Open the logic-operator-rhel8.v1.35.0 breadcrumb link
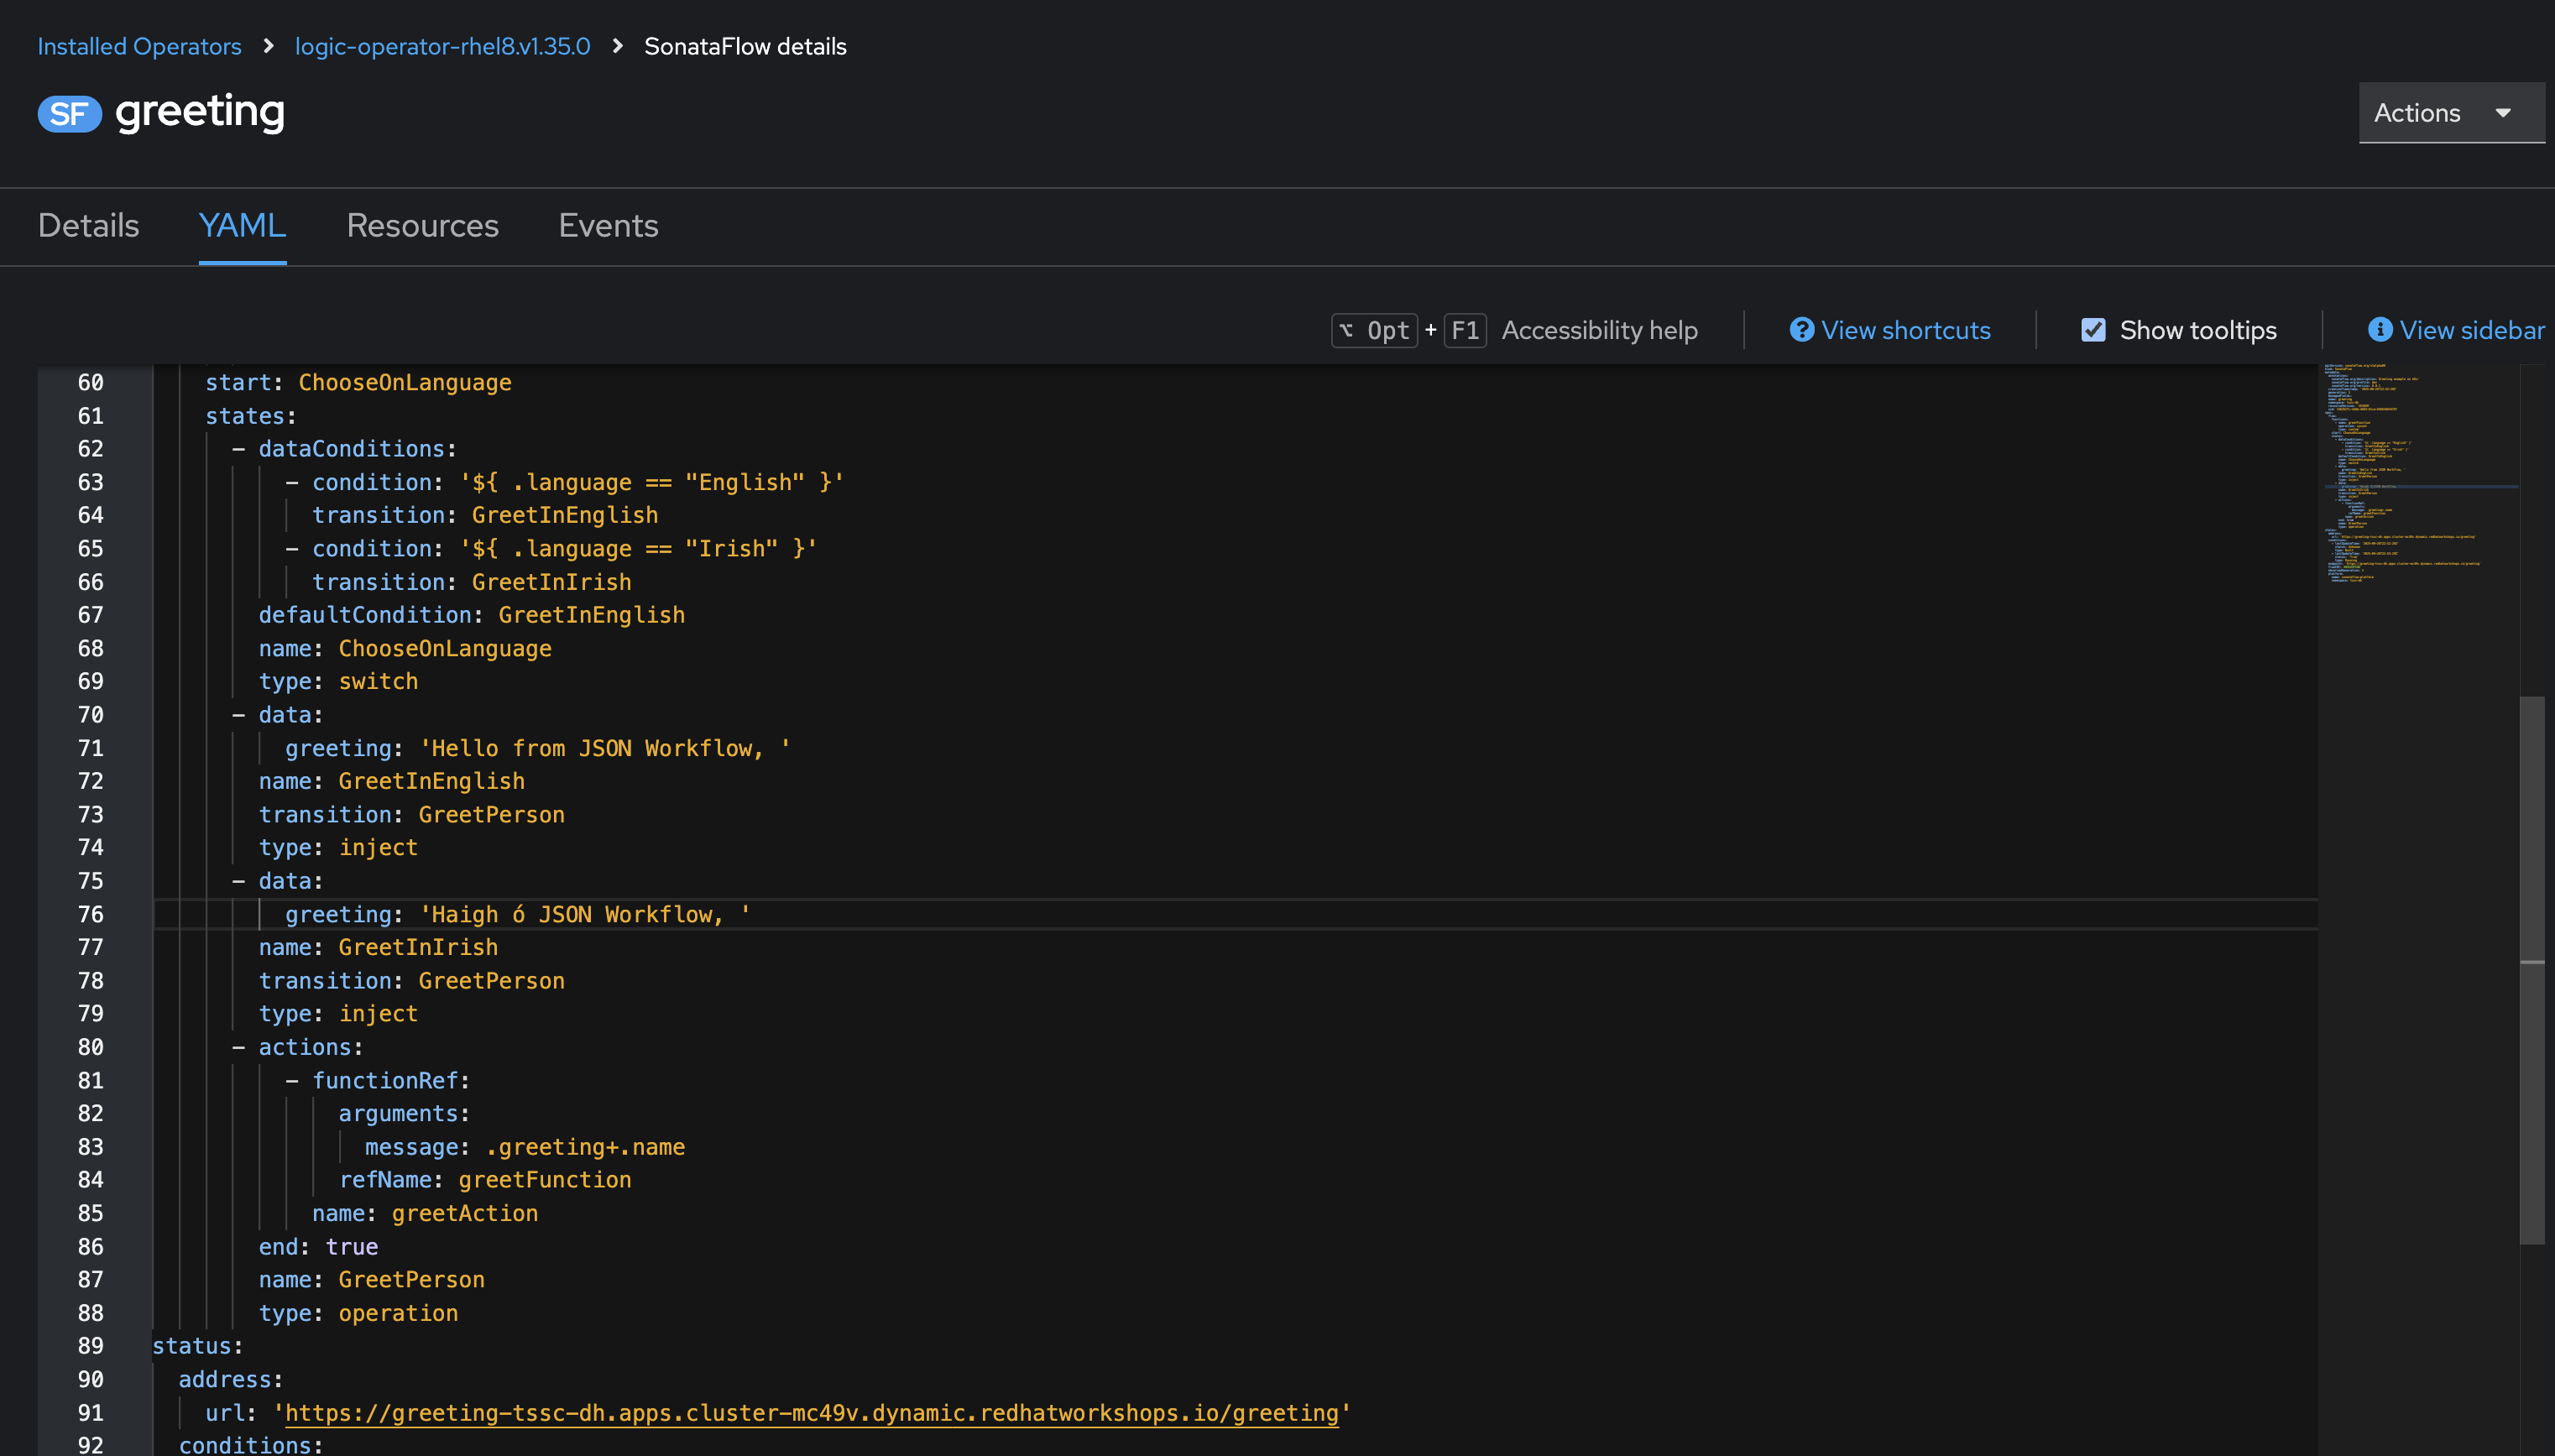2555x1456 pixels. coord(443,46)
